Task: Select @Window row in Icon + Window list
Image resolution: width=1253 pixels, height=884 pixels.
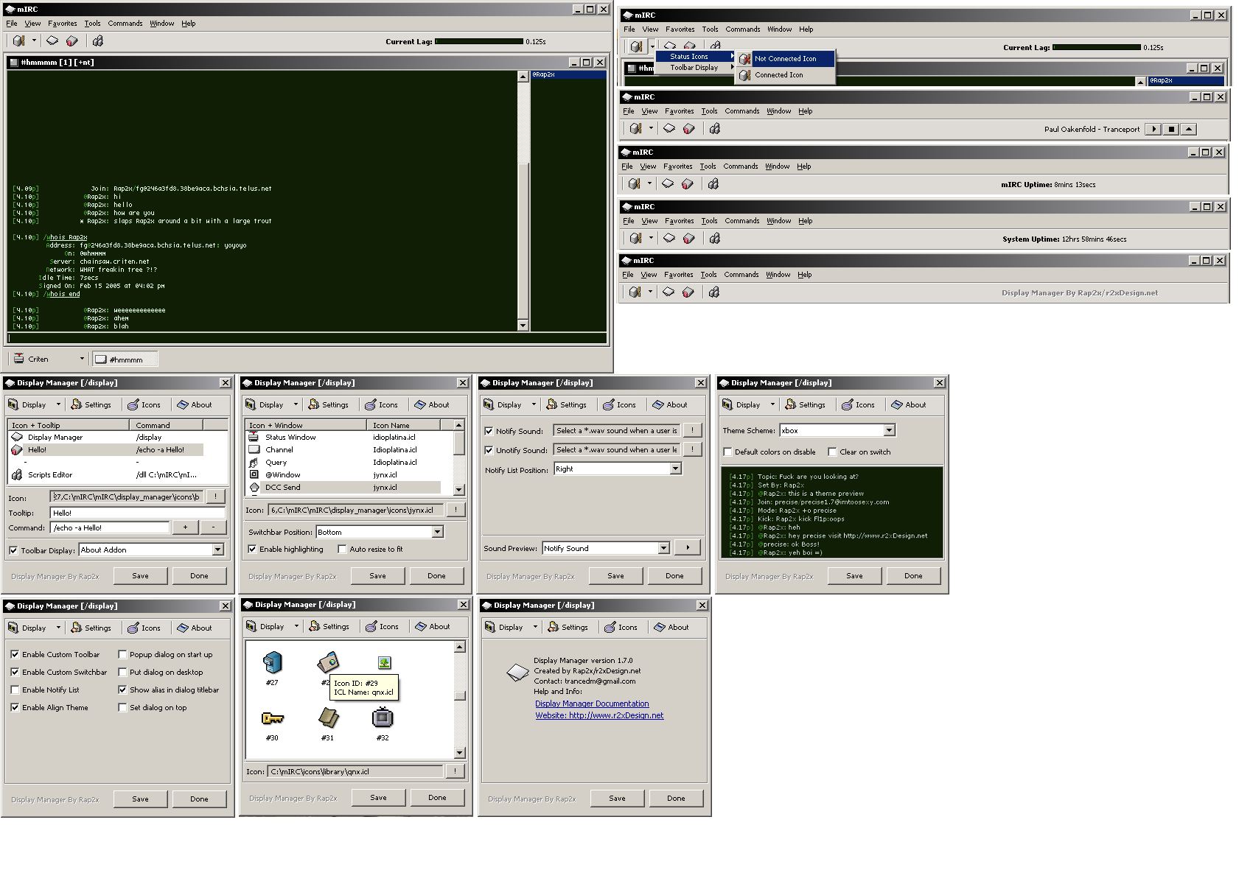Action: pos(343,475)
